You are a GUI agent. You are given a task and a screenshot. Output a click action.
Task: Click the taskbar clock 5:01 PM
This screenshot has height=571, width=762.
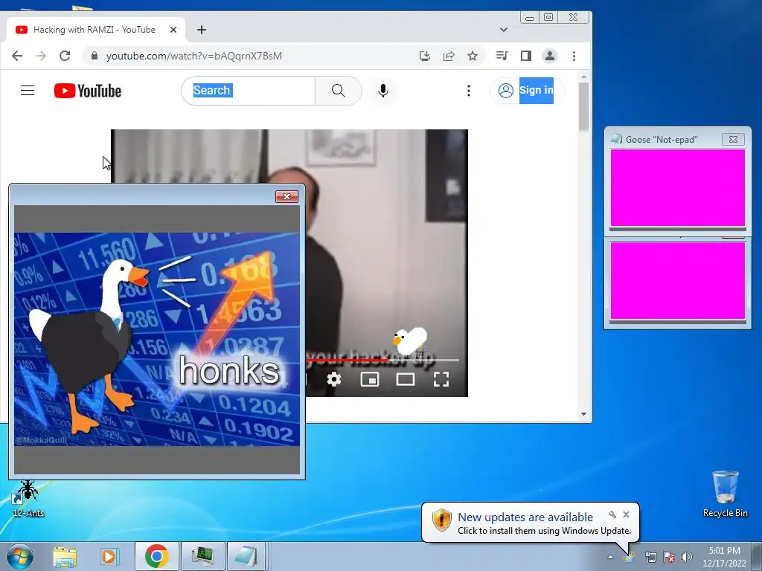724,557
